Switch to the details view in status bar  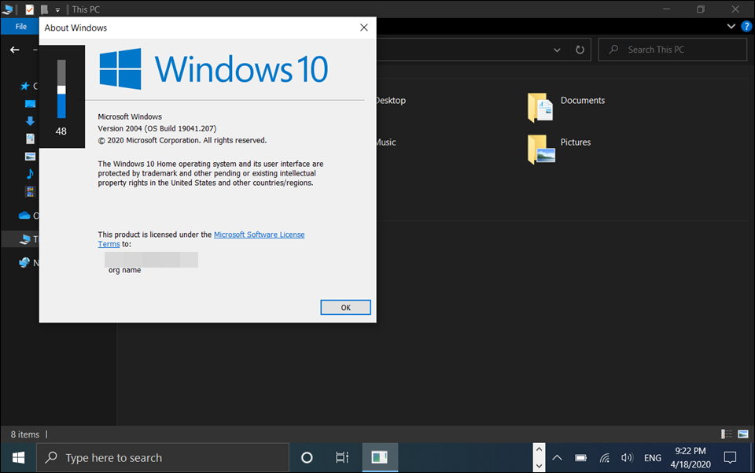point(727,434)
